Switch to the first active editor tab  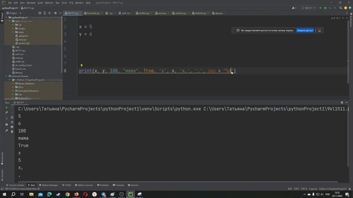[72, 13]
